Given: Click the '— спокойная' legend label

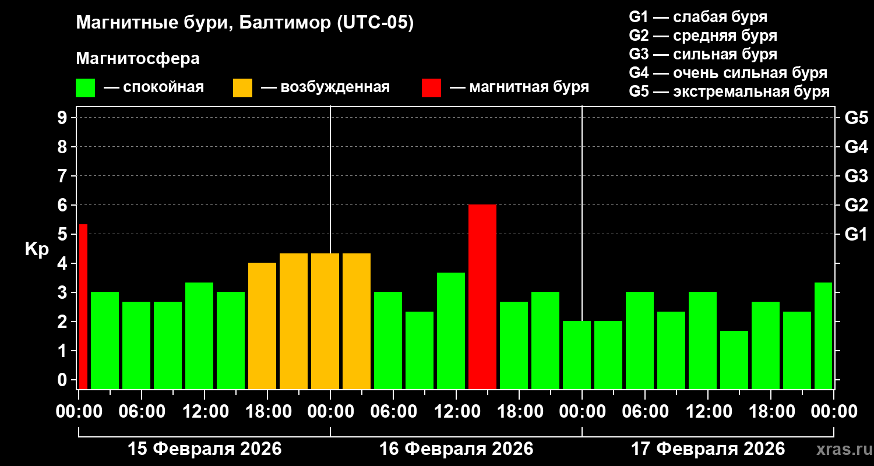Looking at the screenshot, I should (154, 87).
